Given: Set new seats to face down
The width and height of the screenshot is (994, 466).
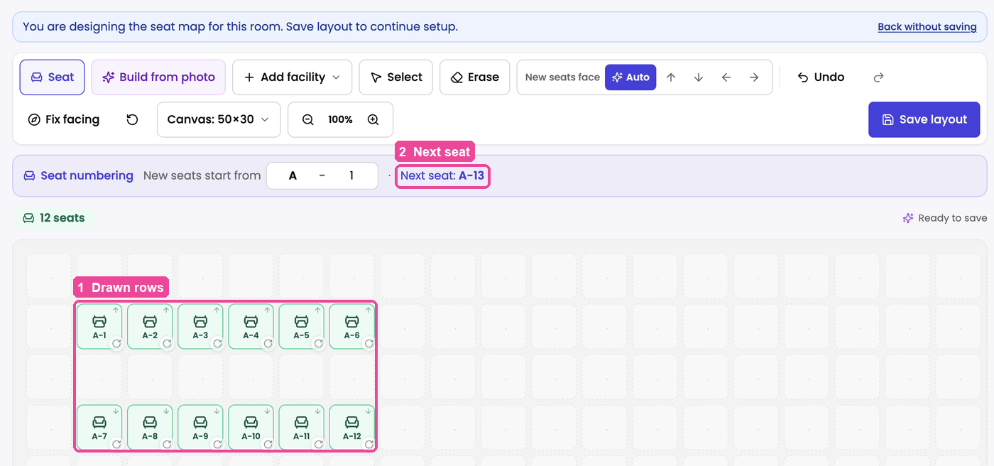Looking at the screenshot, I should coord(699,77).
